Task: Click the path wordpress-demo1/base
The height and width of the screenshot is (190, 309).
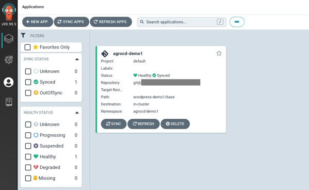Action: 154,97
